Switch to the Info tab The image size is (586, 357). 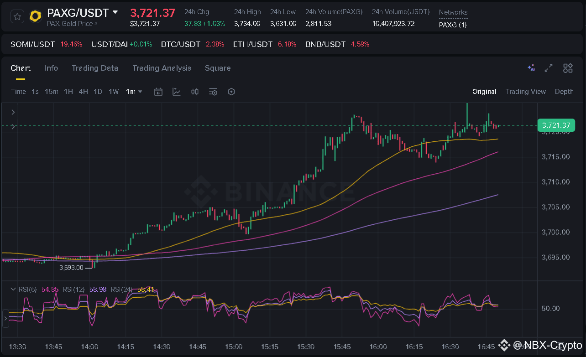pyautogui.click(x=51, y=68)
